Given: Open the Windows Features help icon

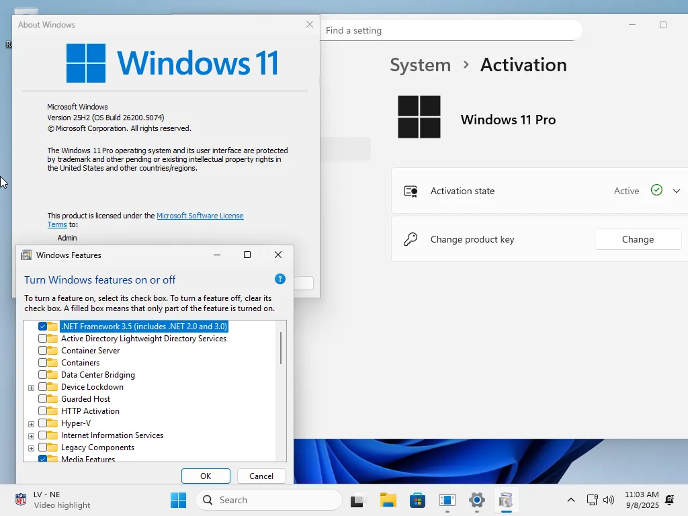Looking at the screenshot, I should [x=280, y=279].
